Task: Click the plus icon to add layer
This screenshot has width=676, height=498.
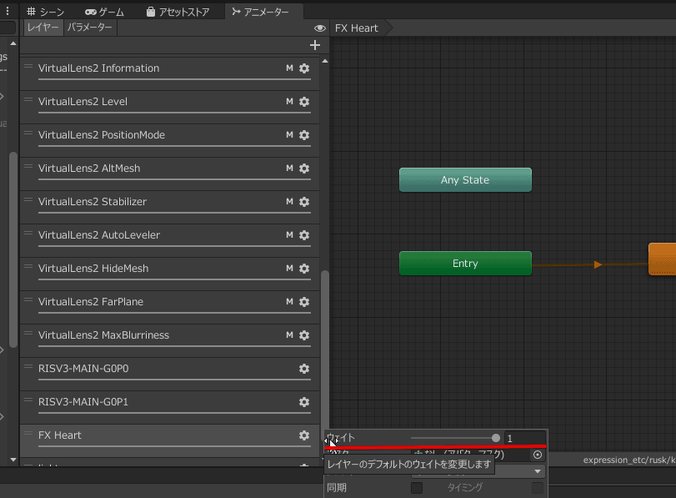Action: (314, 45)
